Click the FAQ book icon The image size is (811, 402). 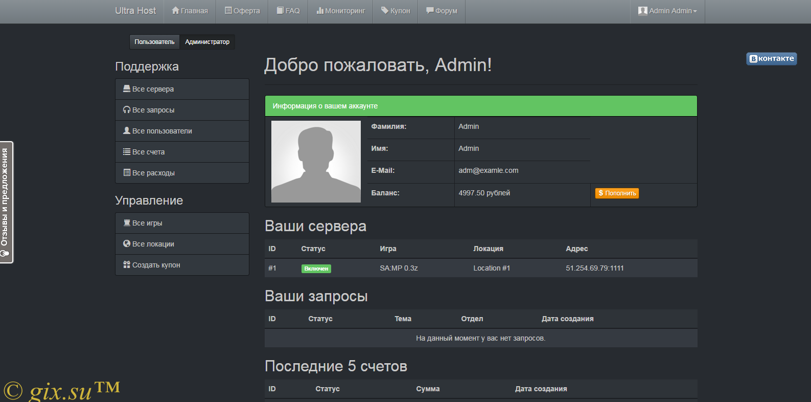pos(280,10)
